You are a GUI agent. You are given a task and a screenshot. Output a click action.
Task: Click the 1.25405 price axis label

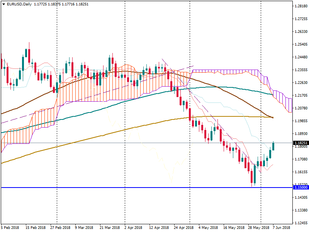coord(301,44)
